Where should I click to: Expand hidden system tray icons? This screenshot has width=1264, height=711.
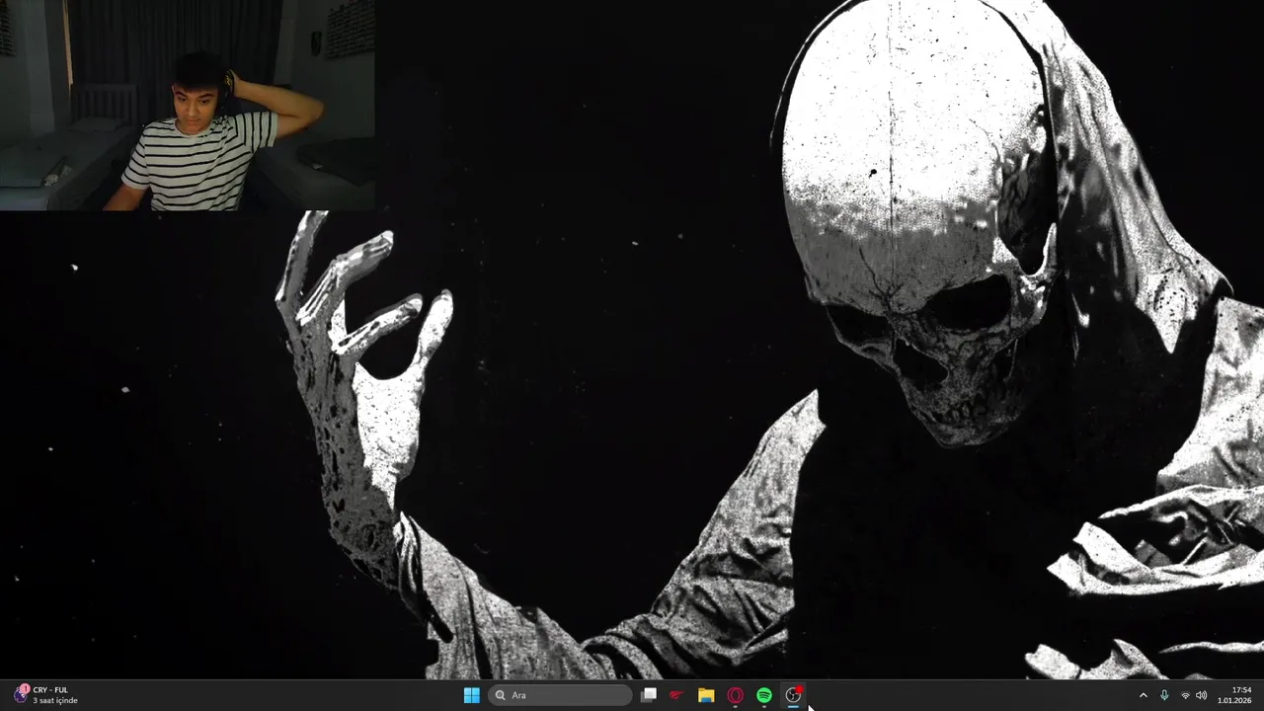pos(1144,695)
